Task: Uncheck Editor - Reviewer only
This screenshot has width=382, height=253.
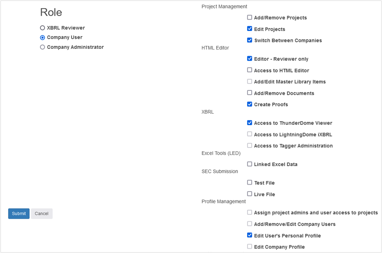Action: (250, 59)
